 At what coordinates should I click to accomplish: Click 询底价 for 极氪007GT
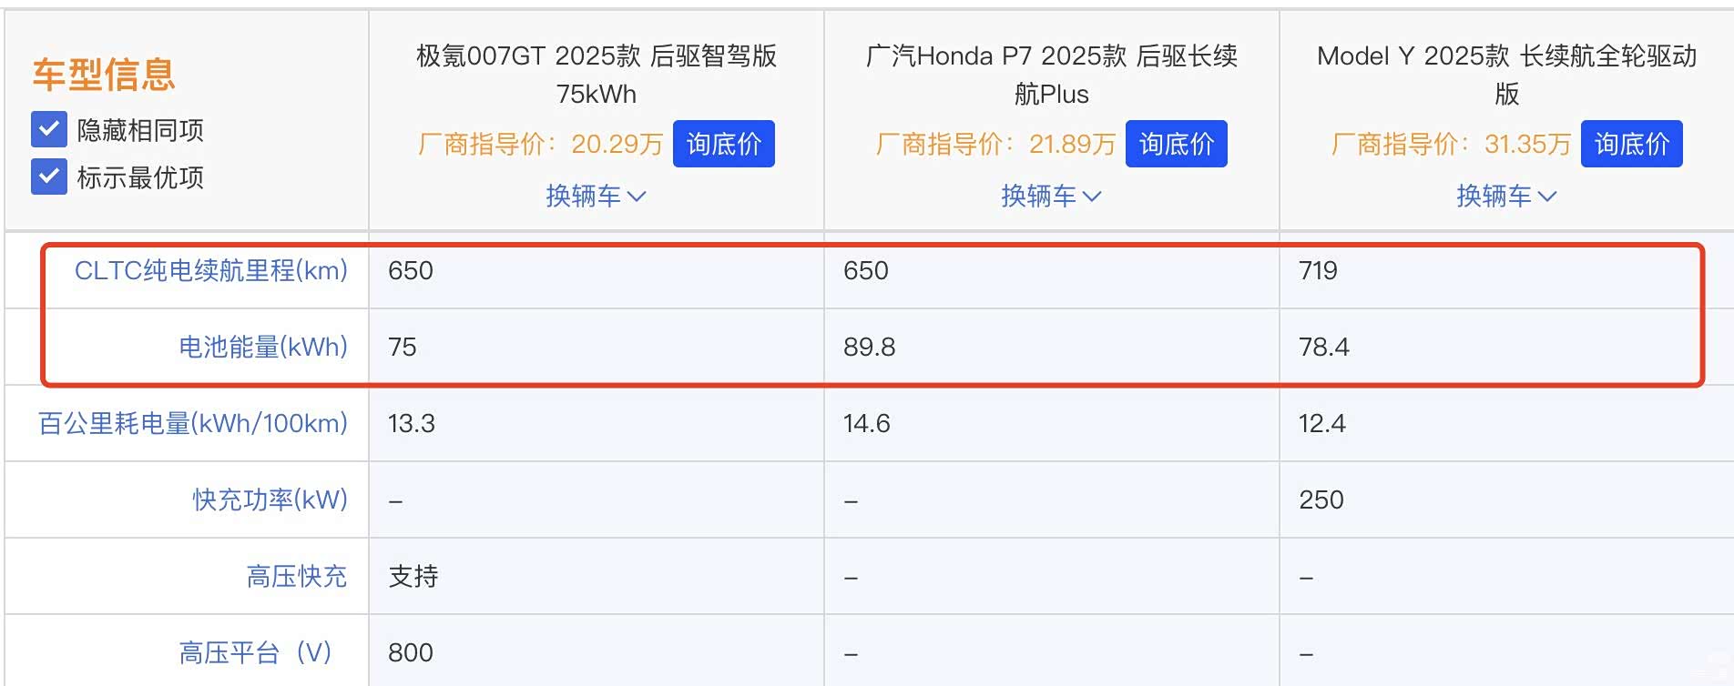tap(723, 144)
